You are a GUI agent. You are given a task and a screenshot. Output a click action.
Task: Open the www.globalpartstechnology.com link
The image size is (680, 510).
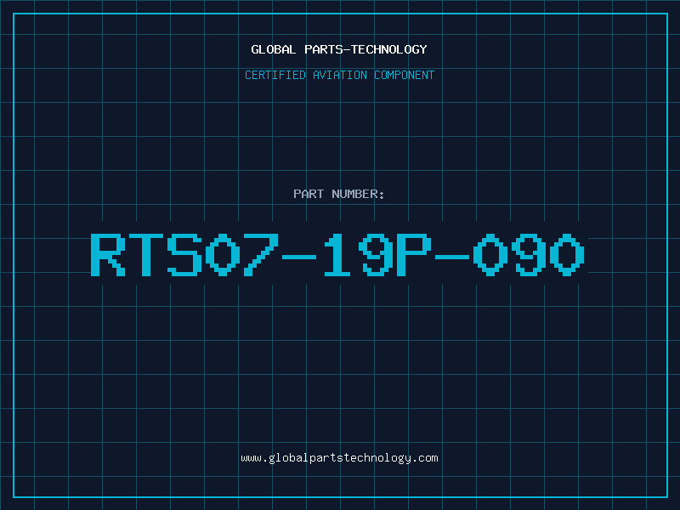(x=339, y=458)
